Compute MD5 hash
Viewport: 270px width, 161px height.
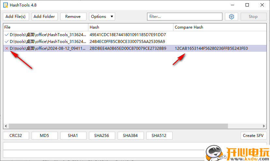(x=44, y=136)
